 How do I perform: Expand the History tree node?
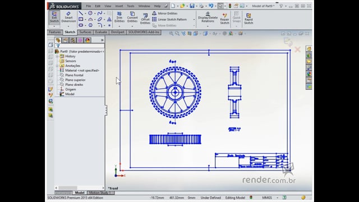57,56
